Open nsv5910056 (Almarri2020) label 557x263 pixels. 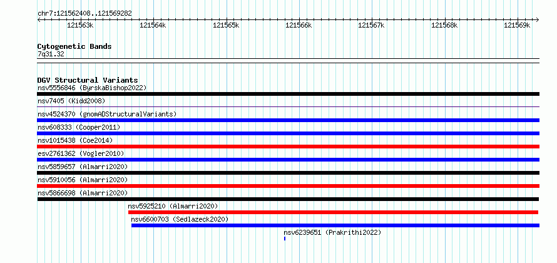click(x=83, y=180)
